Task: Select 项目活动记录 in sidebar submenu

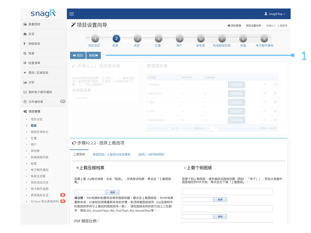Action: [39, 182]
